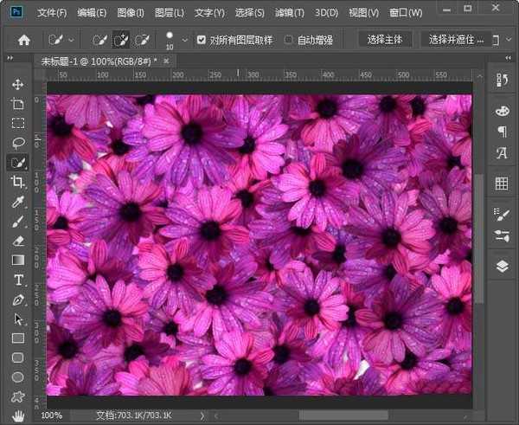Select the Eraser tool
Image resolution: width=519 pixels, height=425 pixels.
click(17, 241)
